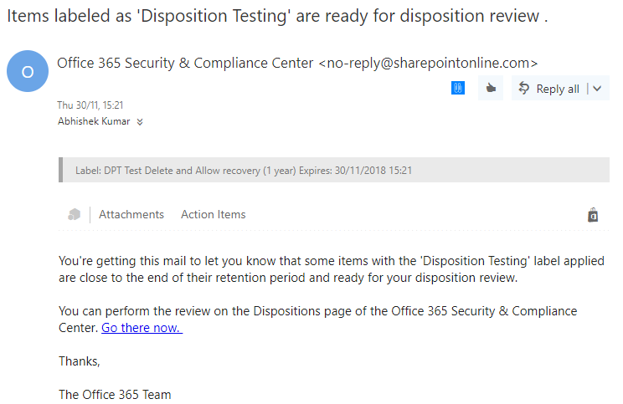Image resolution: width=623 pixels, height=404 pixels.
Task: Click the 'Expires: 30/11/2018 15:21' text in the banner
Action: [x=355, y=171]
